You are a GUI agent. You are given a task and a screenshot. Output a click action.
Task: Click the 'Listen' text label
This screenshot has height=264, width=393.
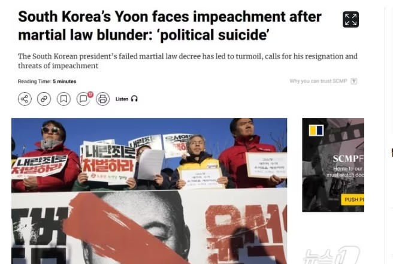[x=122, y=99]
